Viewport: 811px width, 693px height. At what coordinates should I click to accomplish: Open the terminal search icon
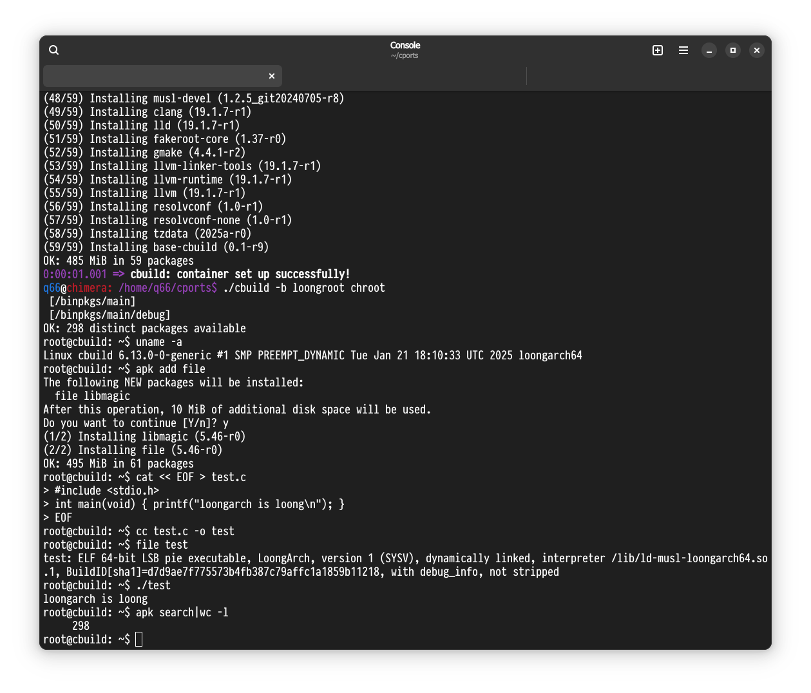54,50
